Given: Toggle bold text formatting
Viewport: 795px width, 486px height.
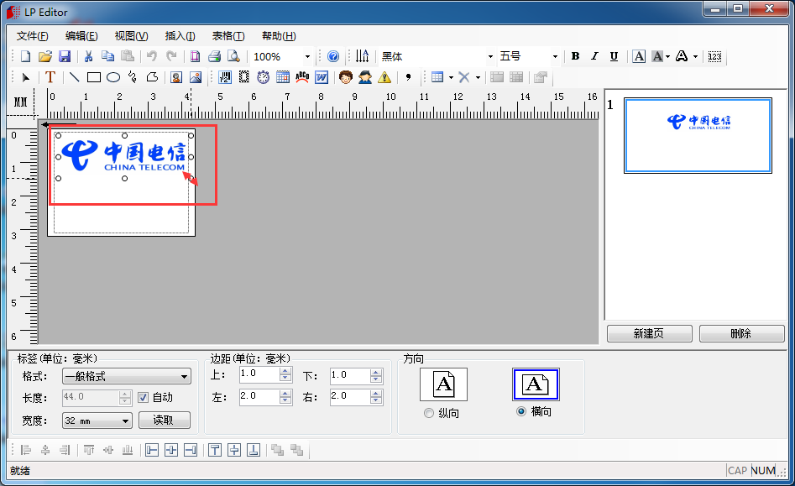Looking at the screenshot, I should point(575,56).
